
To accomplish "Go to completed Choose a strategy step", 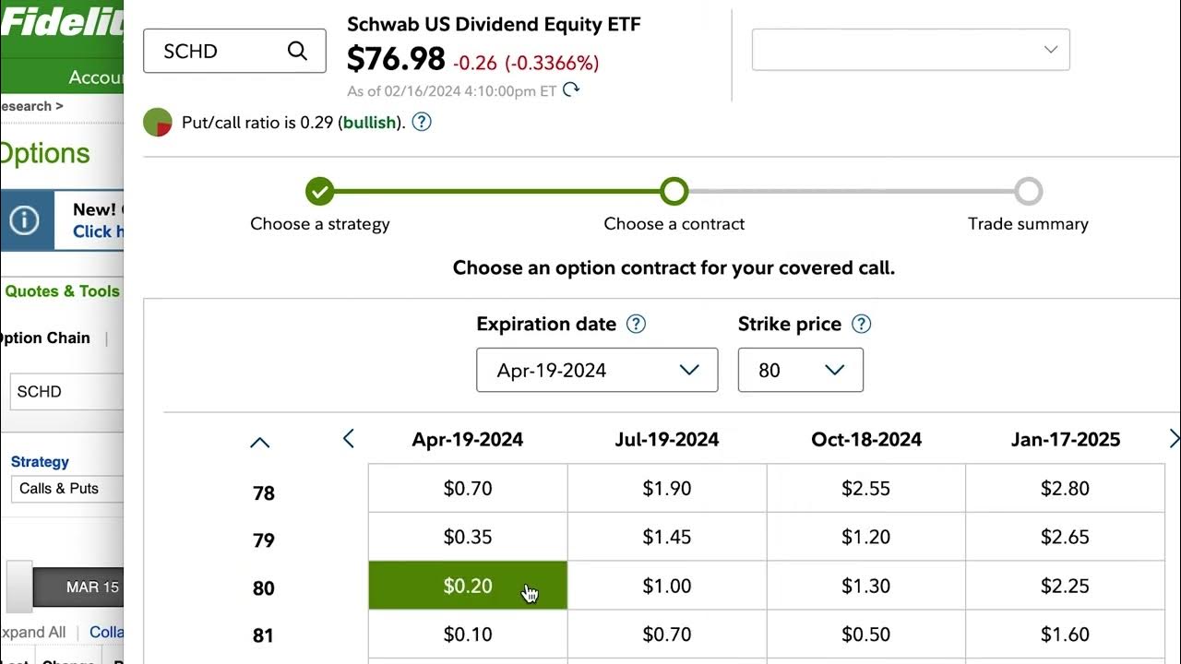I will coord(319,192).
